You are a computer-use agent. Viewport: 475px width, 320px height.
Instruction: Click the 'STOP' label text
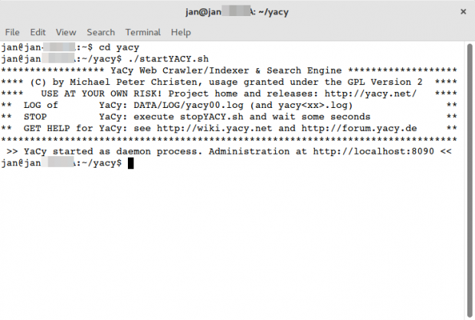(35, 116)
